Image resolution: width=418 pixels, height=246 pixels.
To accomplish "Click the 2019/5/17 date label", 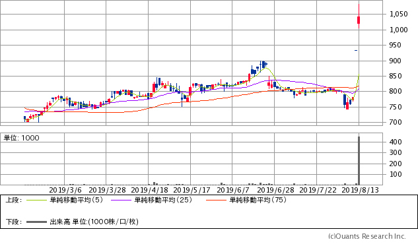I will pyautogui.click(x=192, y=190).
